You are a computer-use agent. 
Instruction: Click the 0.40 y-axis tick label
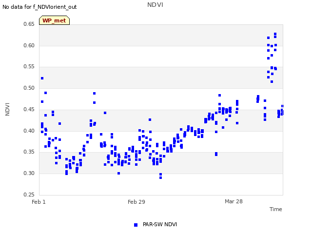(29, 131)
